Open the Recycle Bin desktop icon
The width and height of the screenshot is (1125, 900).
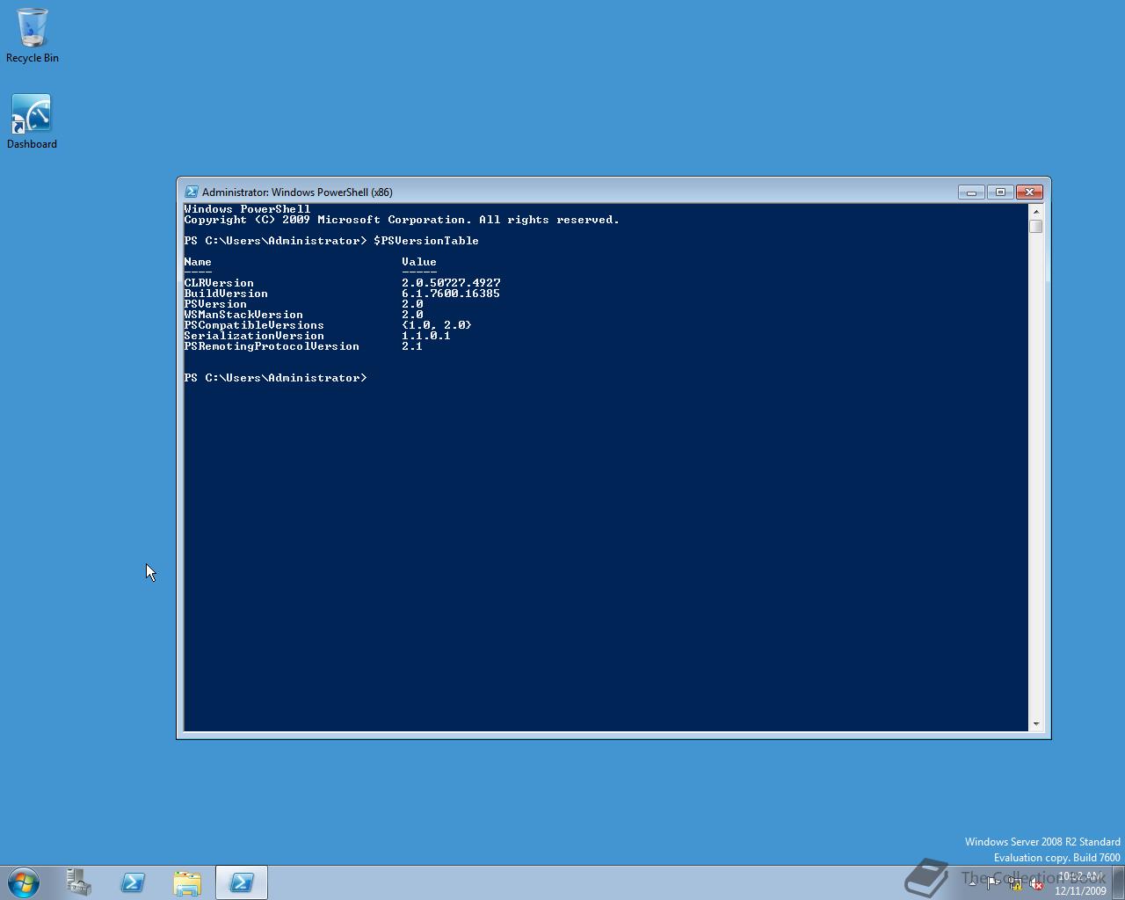click(33, 35)
